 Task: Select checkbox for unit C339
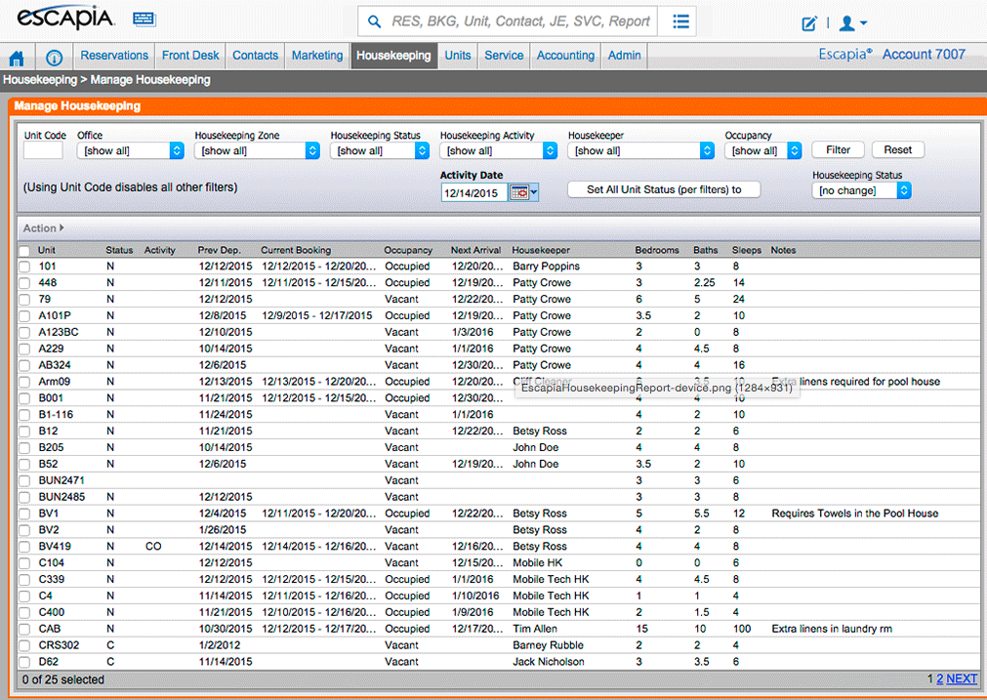pyautogui.click(x=24, y=580)
